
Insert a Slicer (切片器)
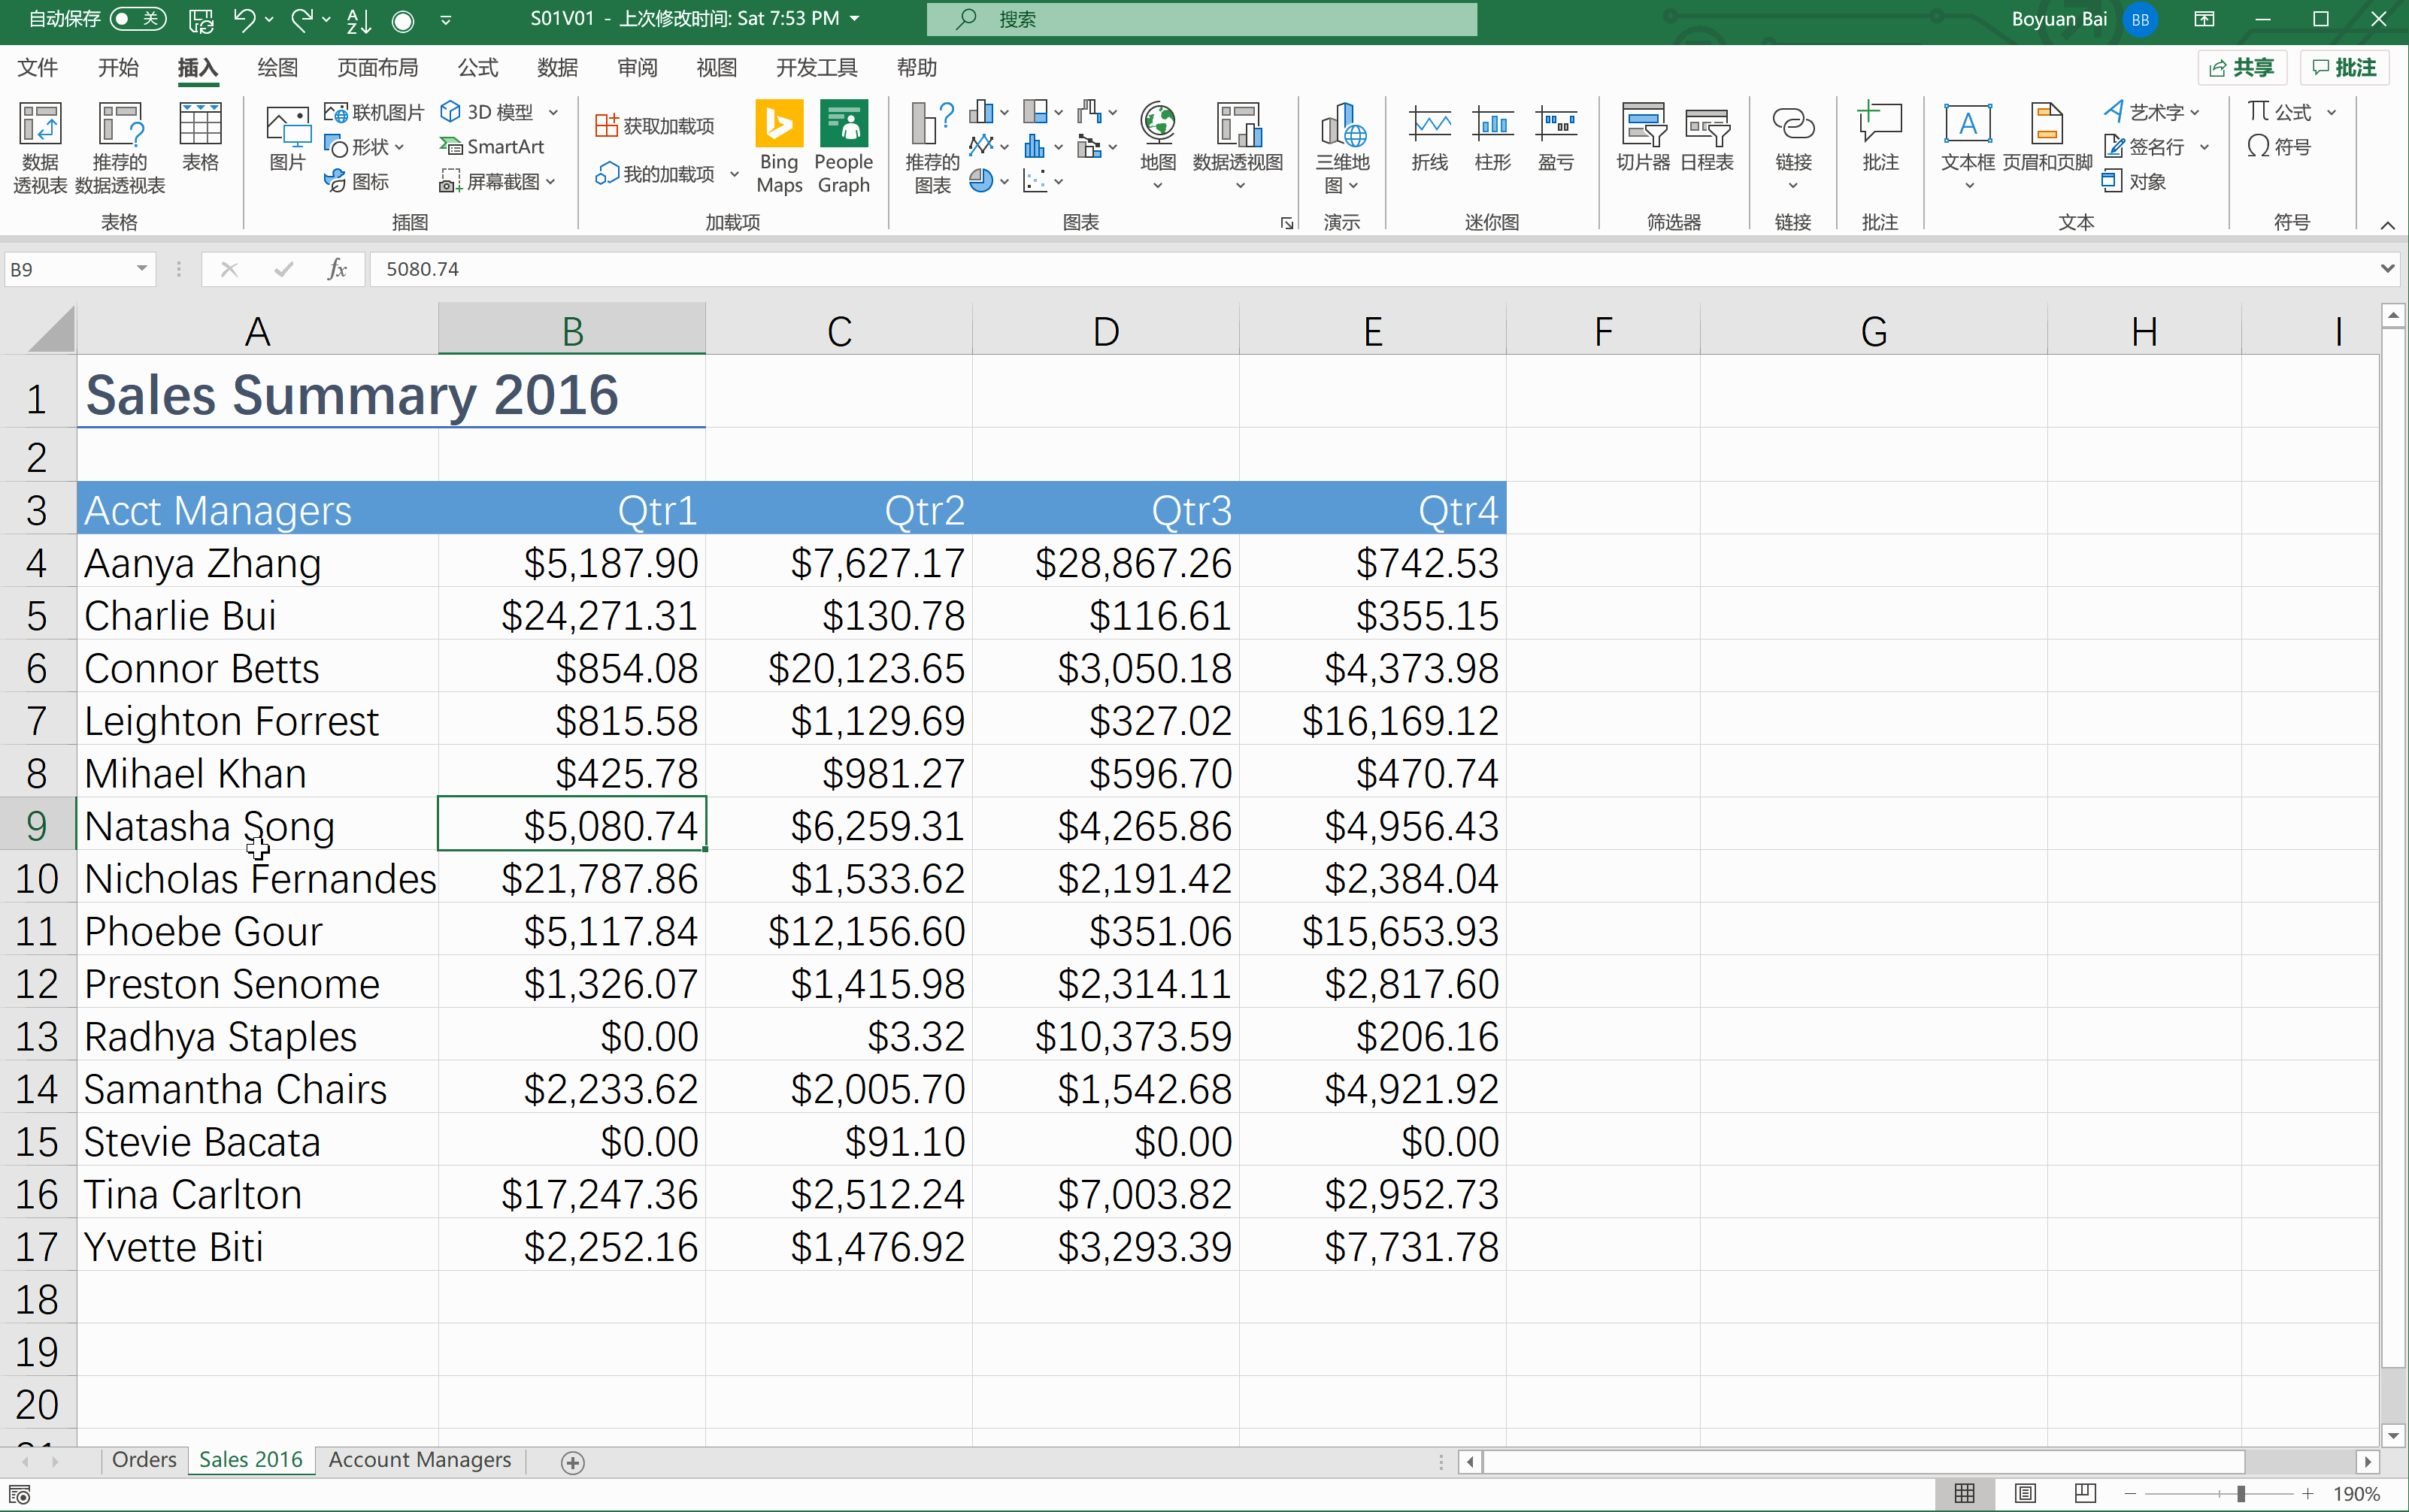point(1643,137)
